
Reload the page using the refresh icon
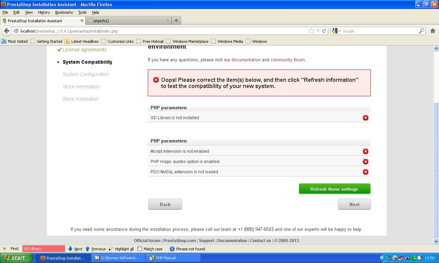pyautogui.click(x=324, y=31)
